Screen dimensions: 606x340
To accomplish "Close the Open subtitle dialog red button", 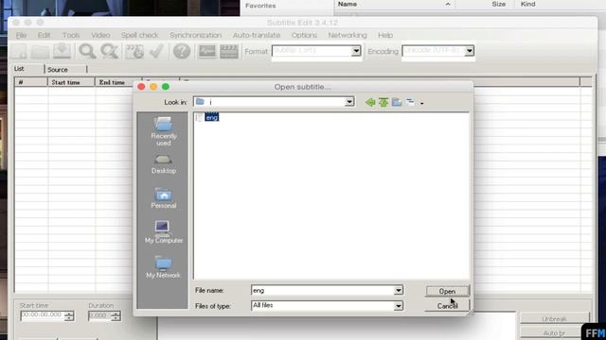I will (141, 87).
